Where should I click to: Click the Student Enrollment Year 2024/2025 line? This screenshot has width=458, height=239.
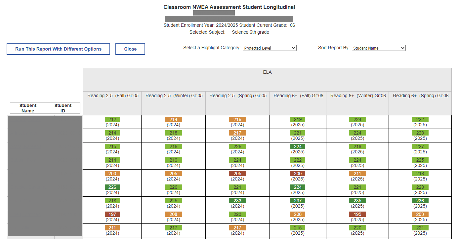pyautogui.click(x=229, y=25)
